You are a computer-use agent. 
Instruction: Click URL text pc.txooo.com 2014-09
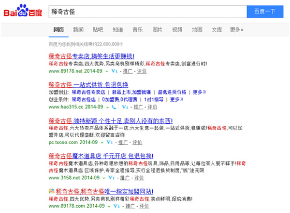pos(73,142)
